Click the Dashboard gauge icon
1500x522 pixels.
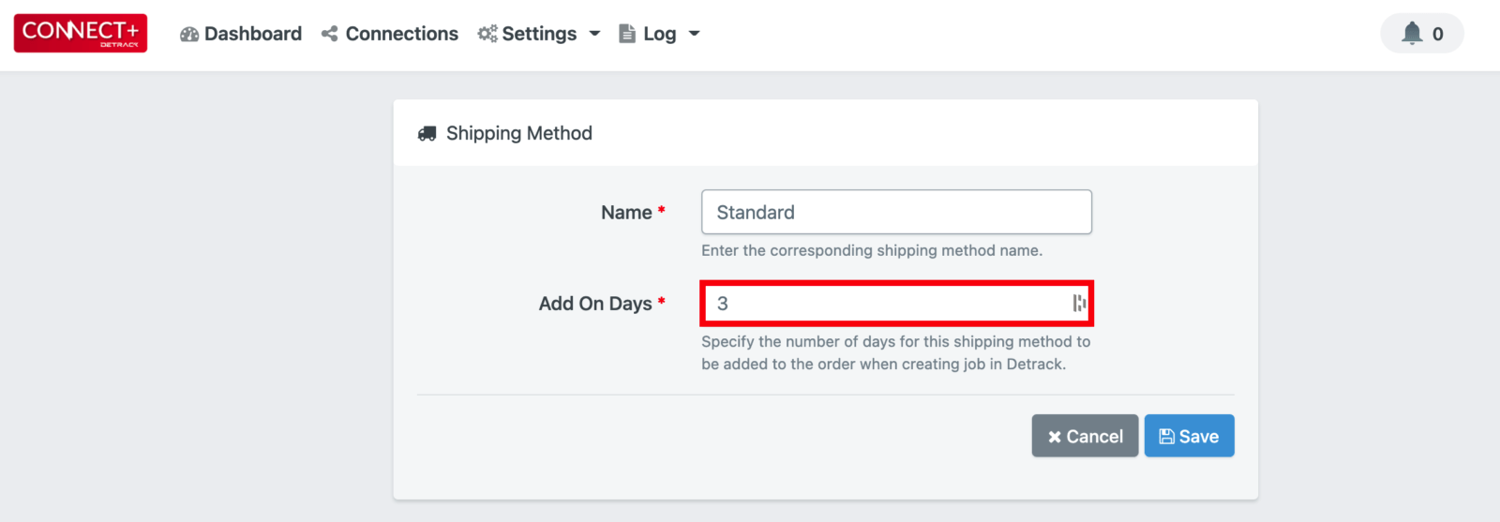[189, 34]
